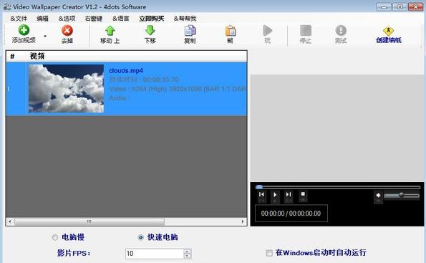Open the &帮帮我 help menu
The image size is (426, 263).
point(185,19)
